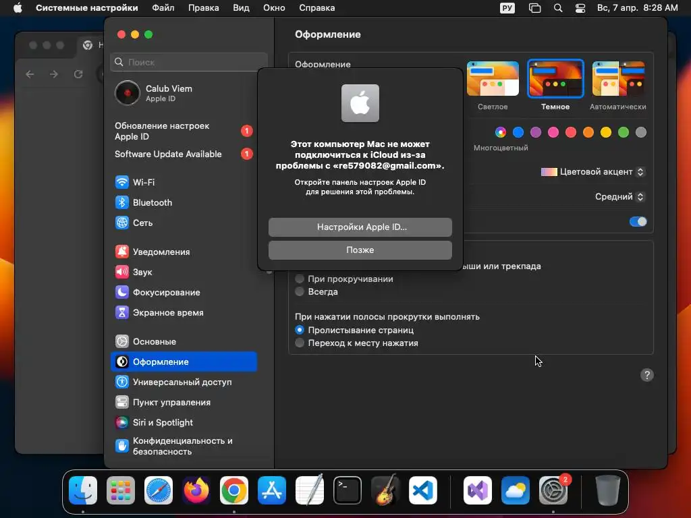Launch GarageBand from Dock

pyautogui.click(x=385, y=490)
